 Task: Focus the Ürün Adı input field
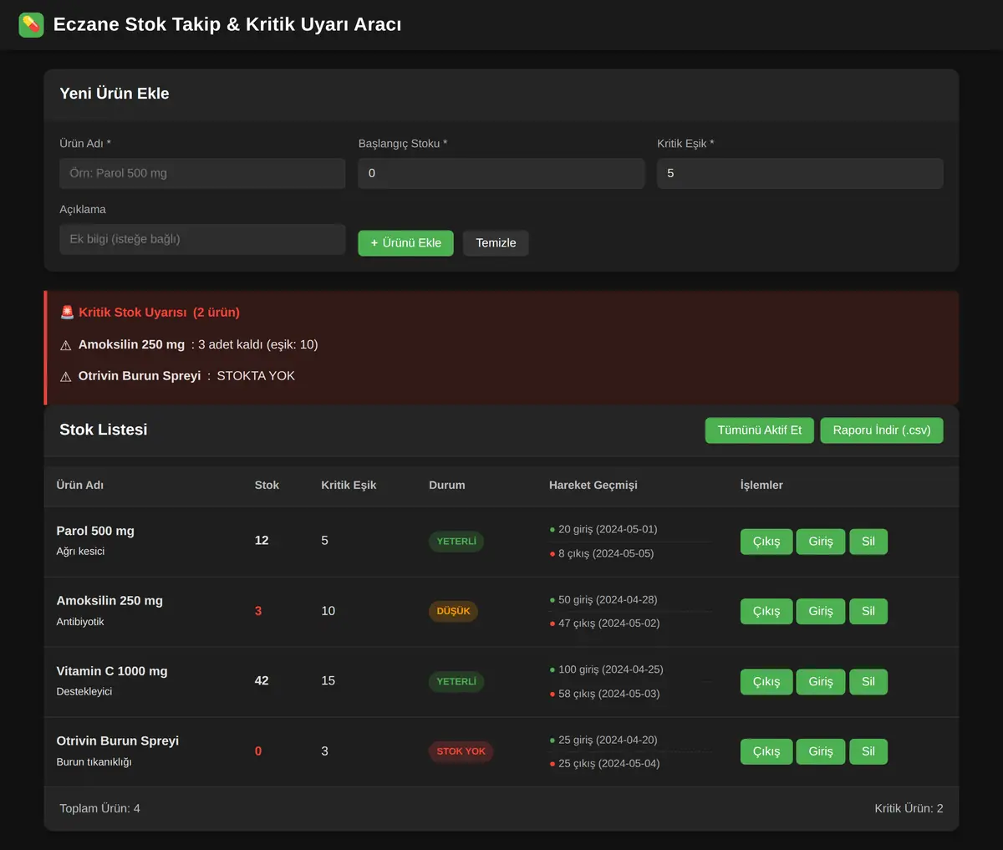pos(202,173)
